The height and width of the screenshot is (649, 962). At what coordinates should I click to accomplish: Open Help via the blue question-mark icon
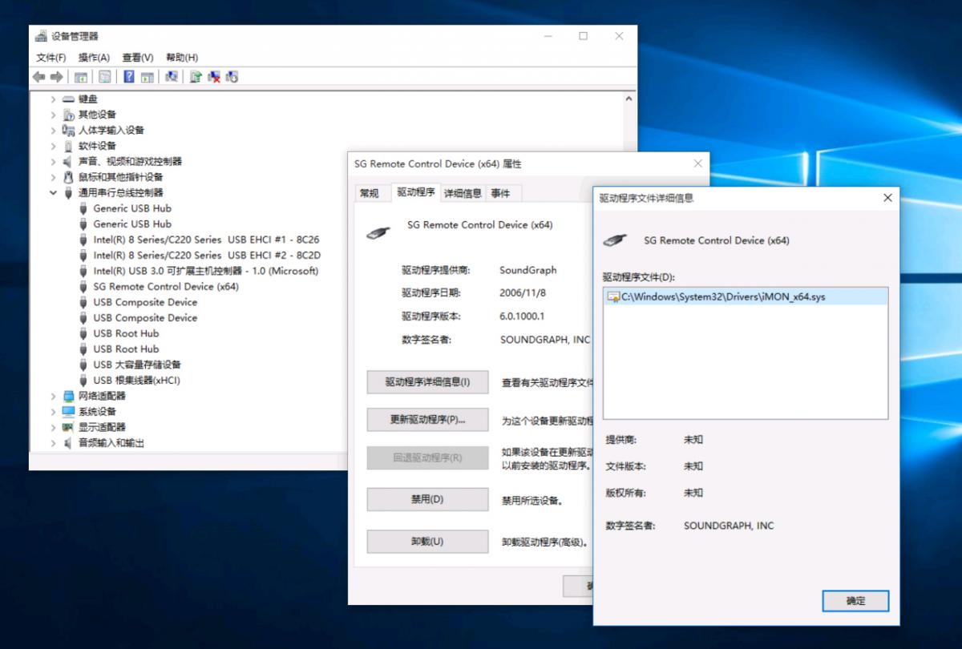tap(128, 77)
